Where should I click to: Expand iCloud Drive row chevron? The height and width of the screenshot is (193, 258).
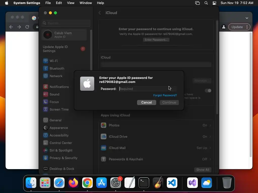210,137
